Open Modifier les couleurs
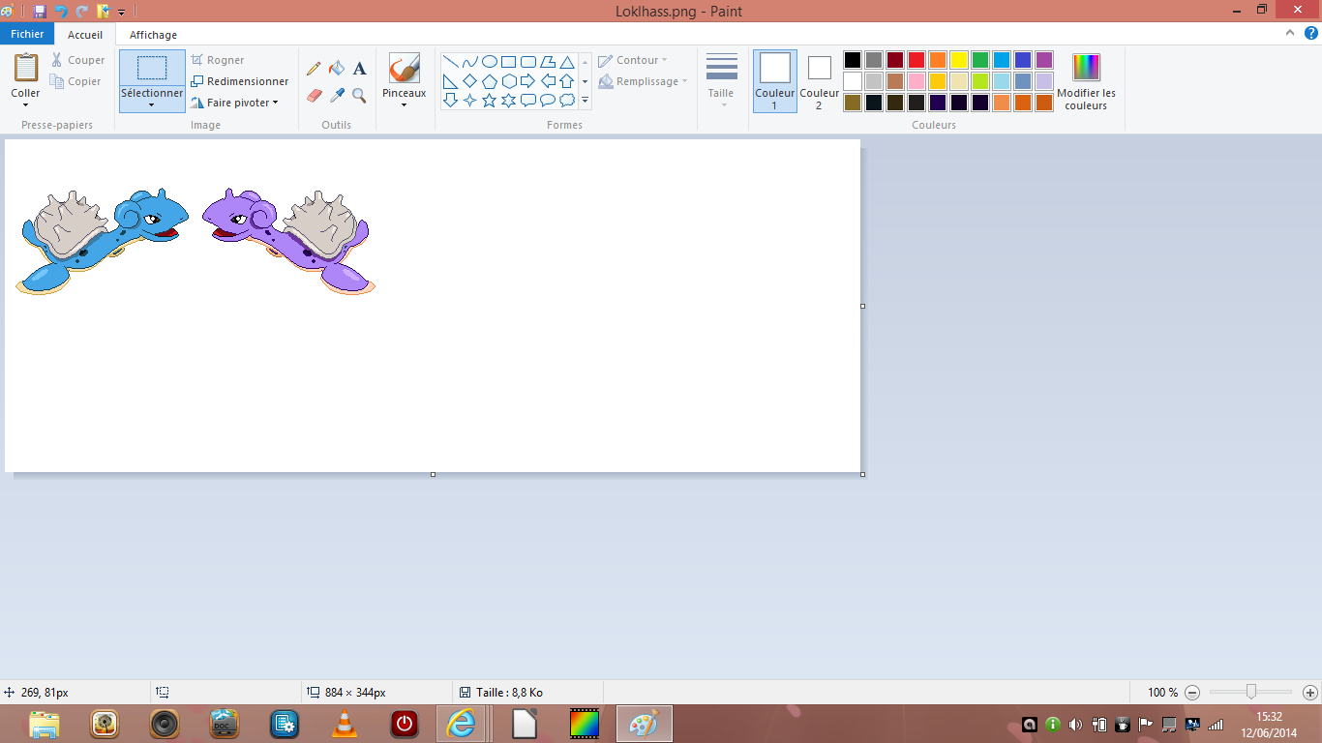The image size is (1322, 743). point(1086,81)
